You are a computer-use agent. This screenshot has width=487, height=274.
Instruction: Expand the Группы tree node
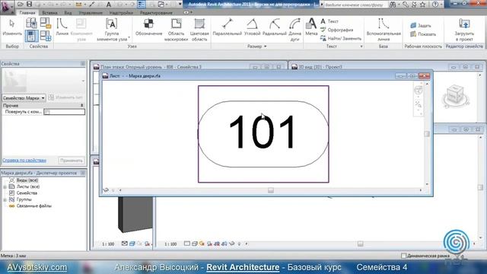5,199
